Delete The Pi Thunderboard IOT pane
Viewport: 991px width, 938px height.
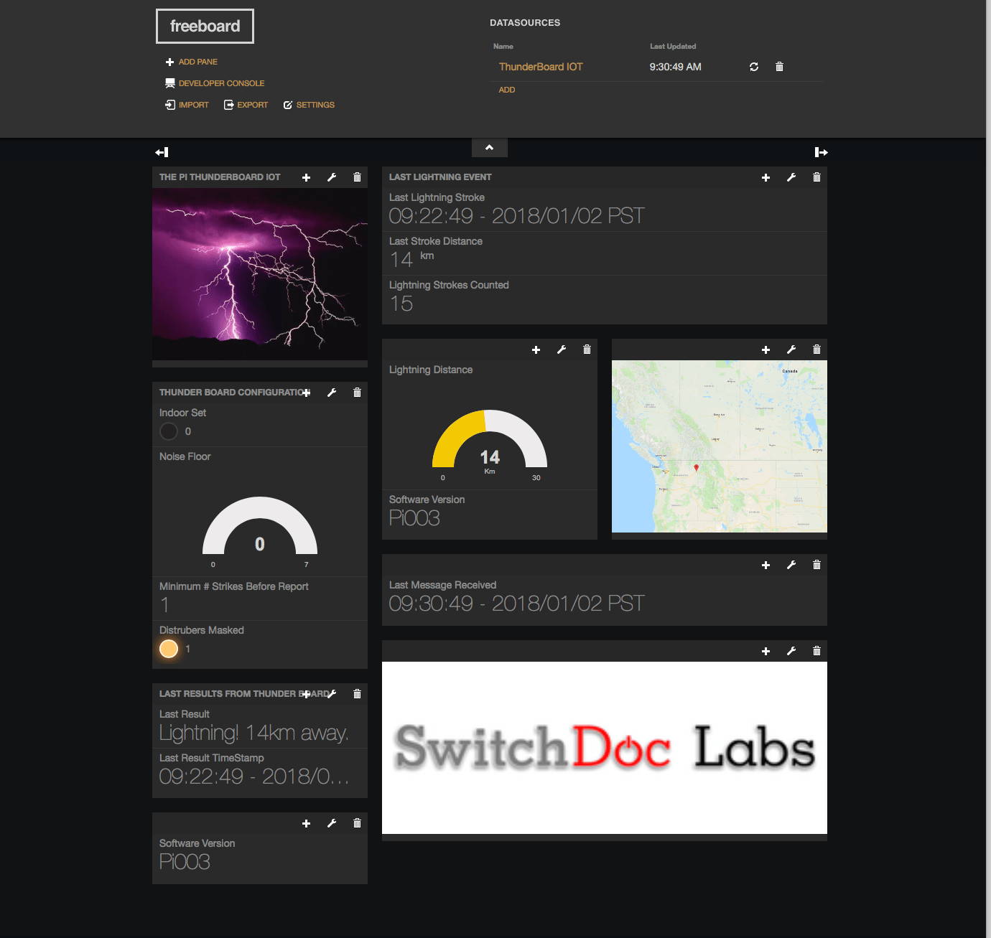pos(357,177)
